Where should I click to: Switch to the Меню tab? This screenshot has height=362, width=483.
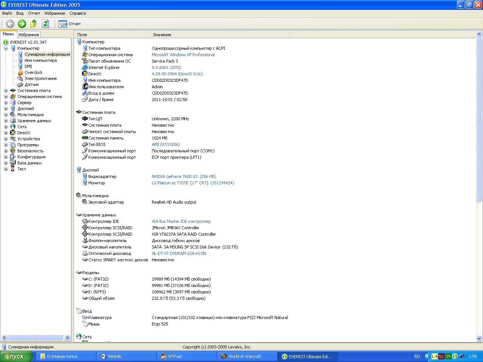[8, 34]
